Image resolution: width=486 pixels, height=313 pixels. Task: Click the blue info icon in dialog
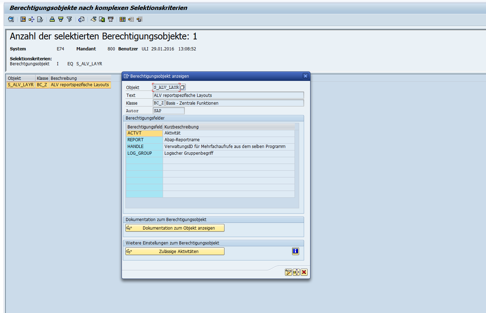point(295,251)
